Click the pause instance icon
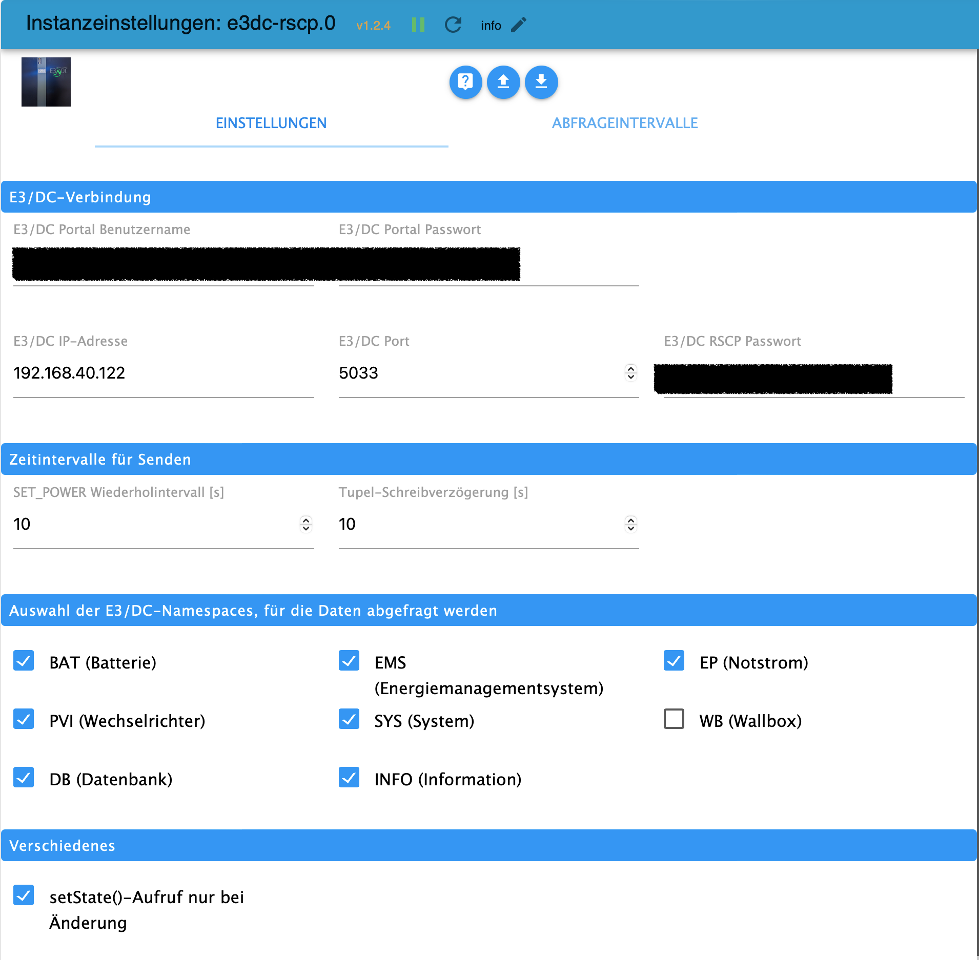 (x=418, y=25)
